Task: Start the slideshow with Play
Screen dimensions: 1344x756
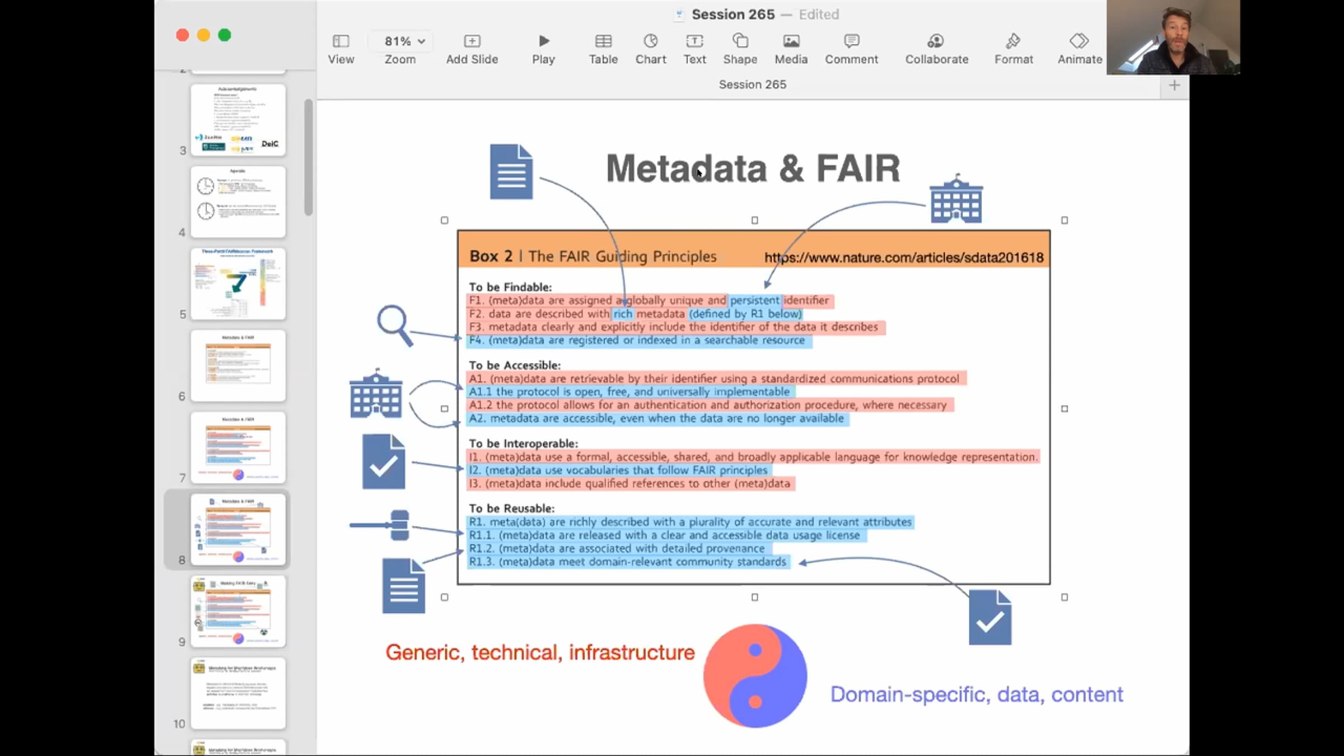Action: [x=543, y=48]
